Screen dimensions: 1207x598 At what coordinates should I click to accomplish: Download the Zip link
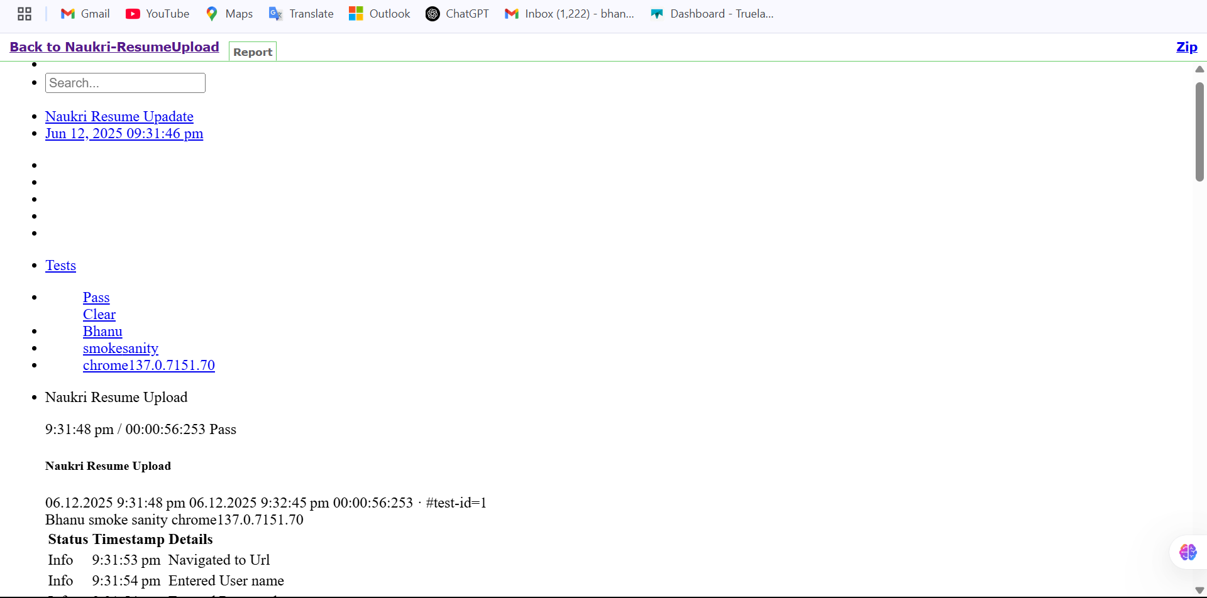(1186, 47)
